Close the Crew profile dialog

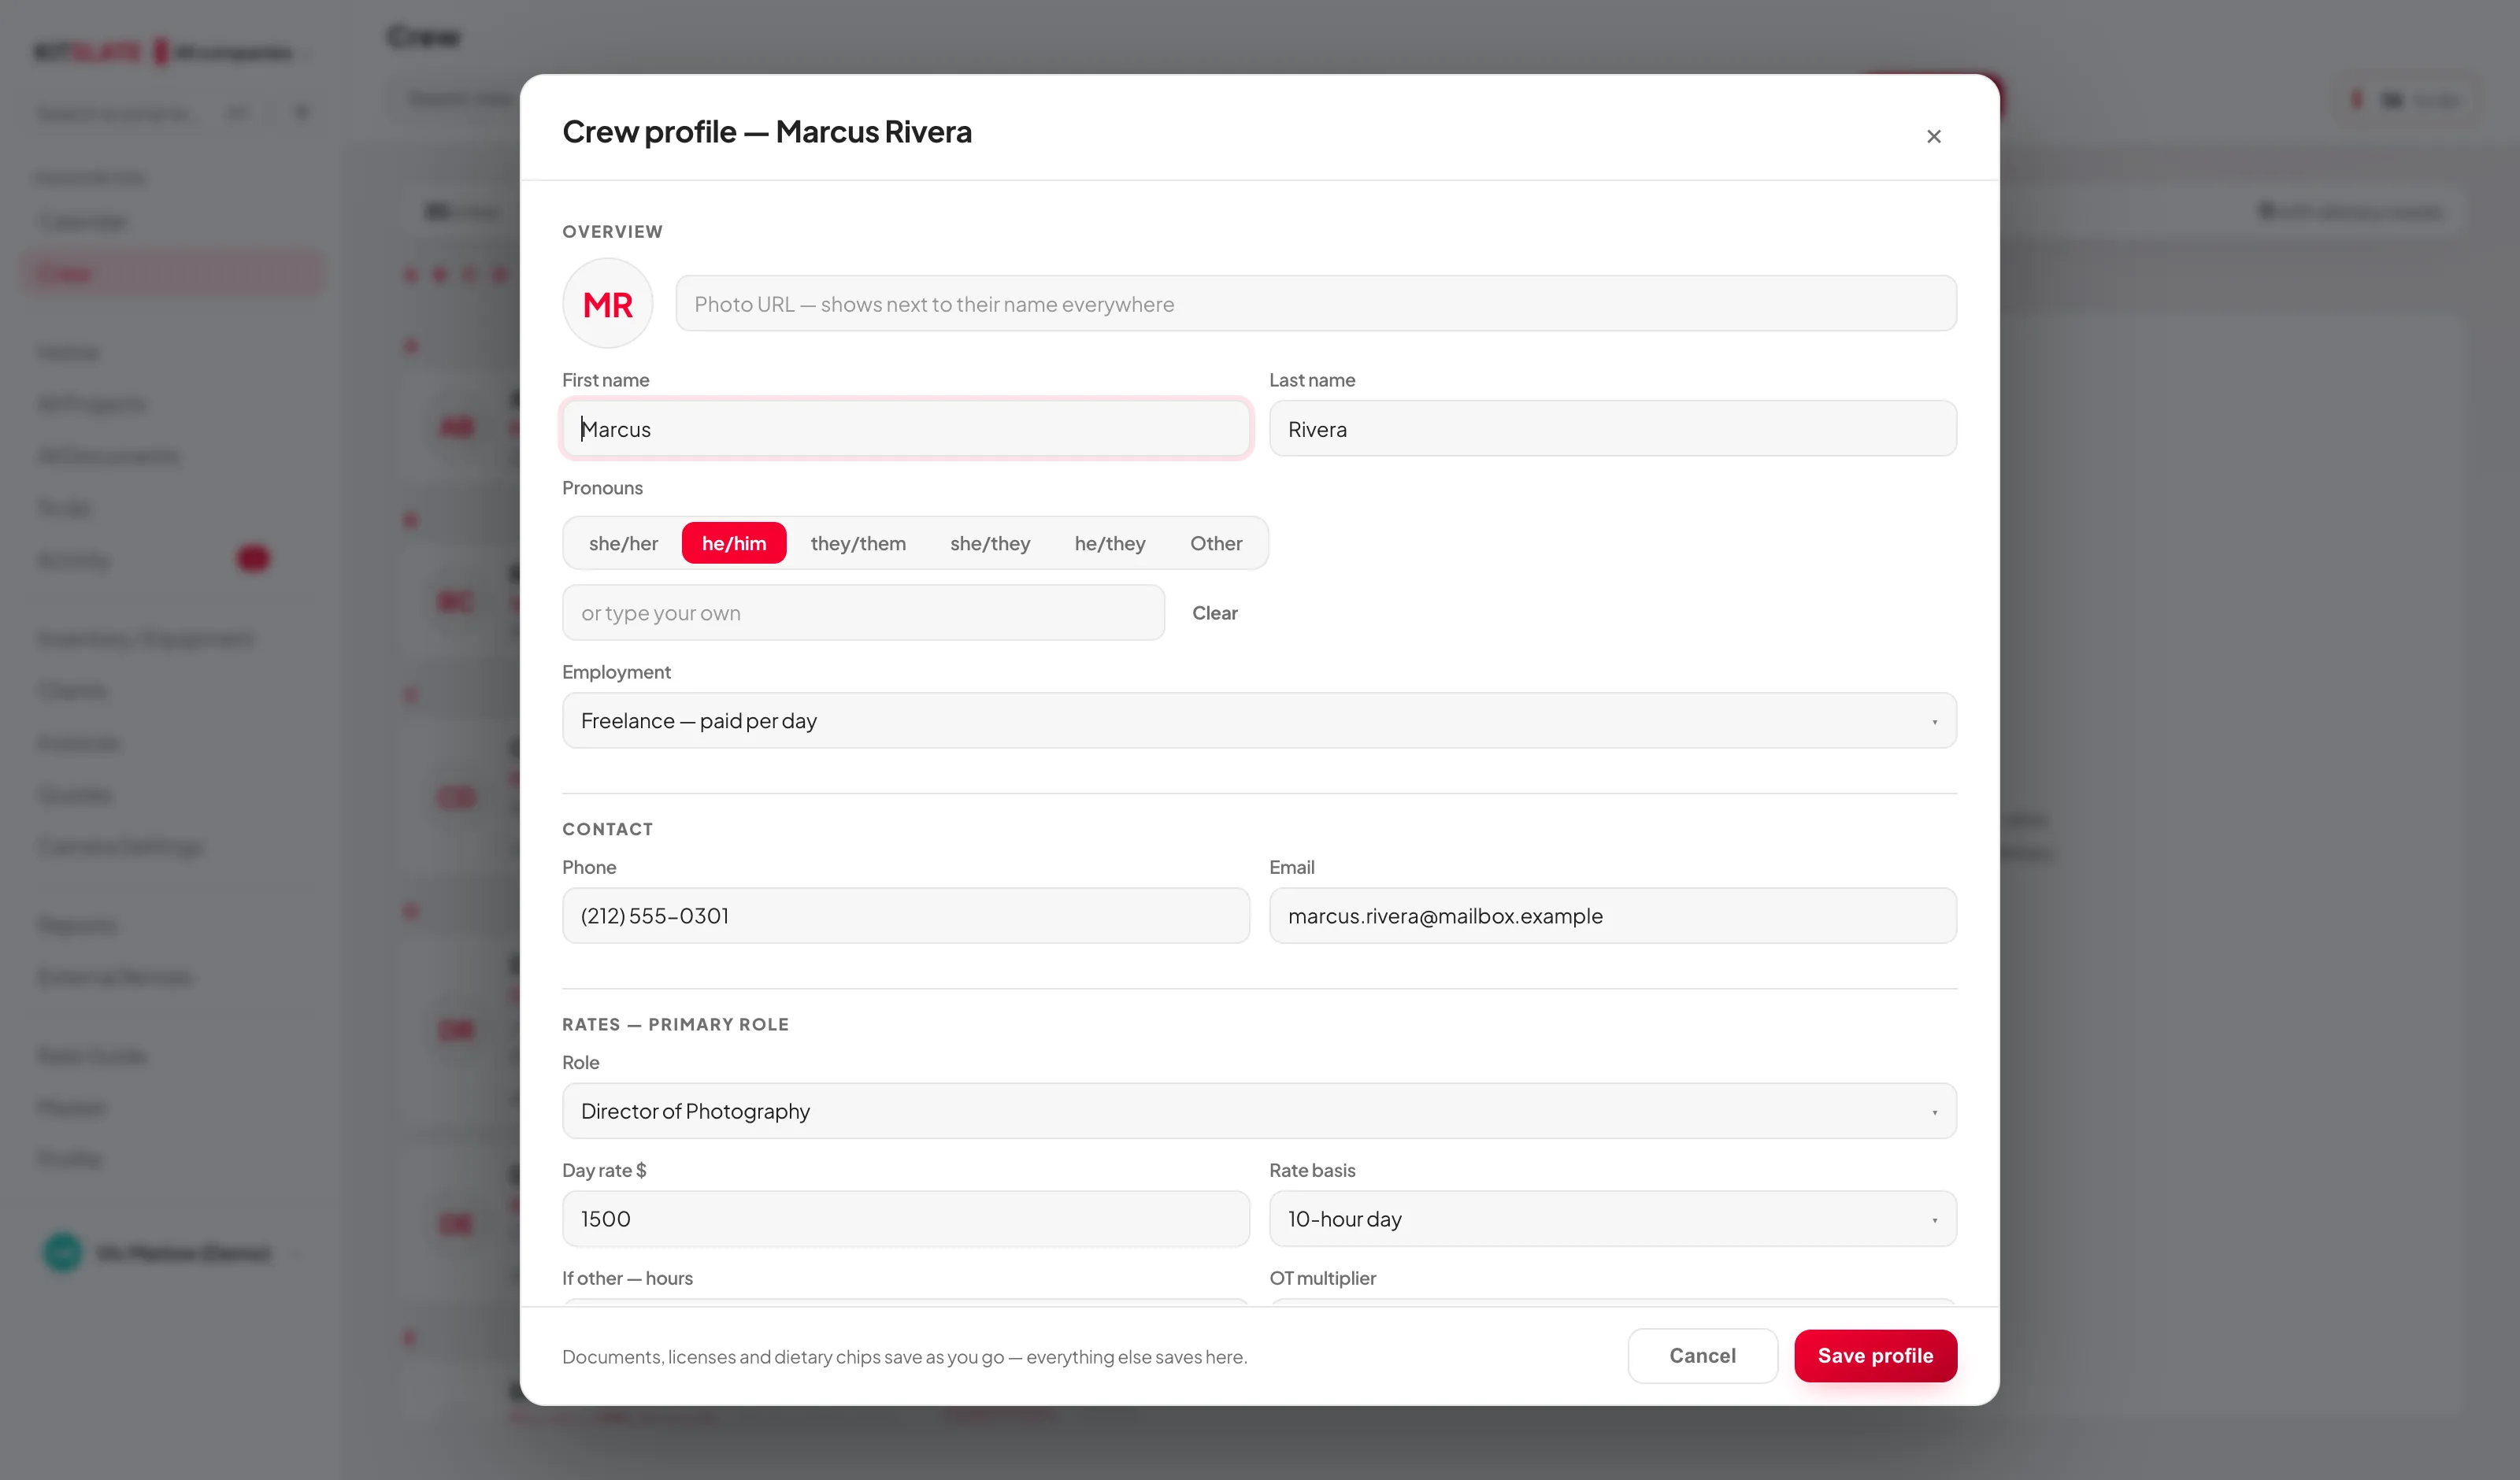1933,136
